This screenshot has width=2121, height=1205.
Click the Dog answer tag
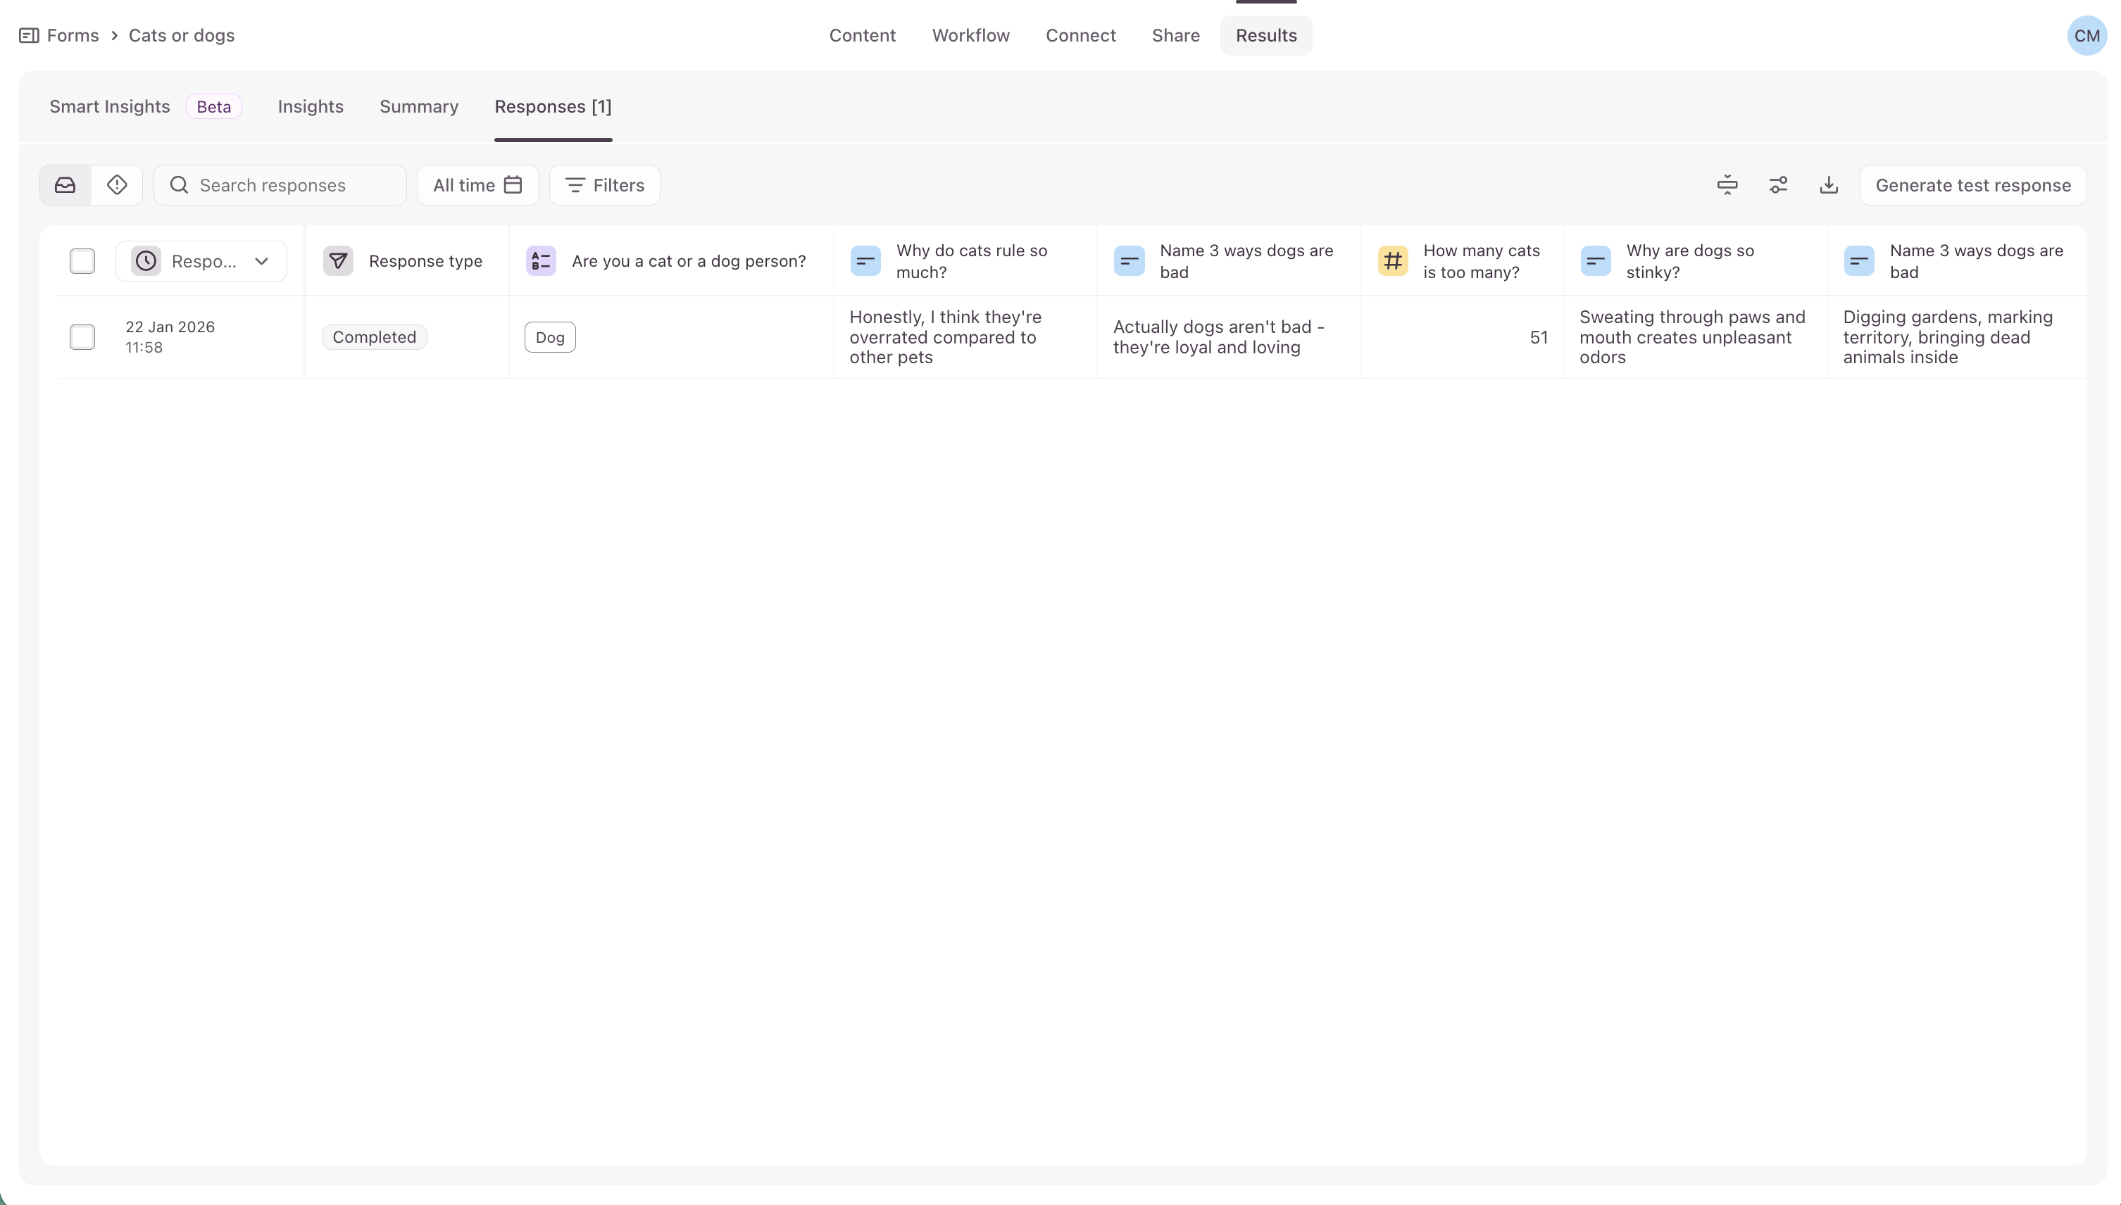pos(550,338)
